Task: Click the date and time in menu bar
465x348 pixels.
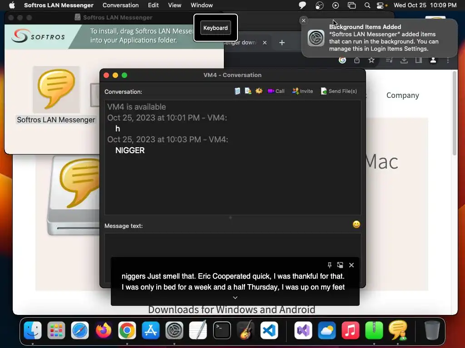Action: (425, 5)
